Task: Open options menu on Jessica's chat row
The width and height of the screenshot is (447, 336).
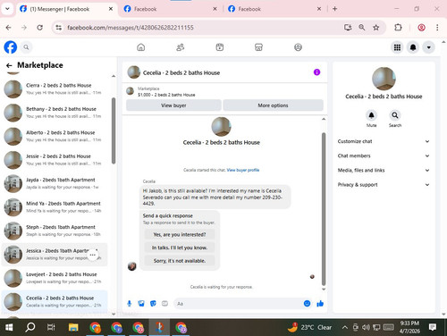Action: click(93, 255)
